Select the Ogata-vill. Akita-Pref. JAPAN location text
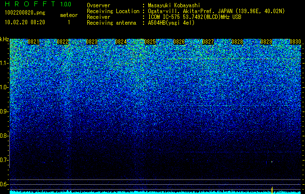The image size is (305, 194). click(216, 11)
